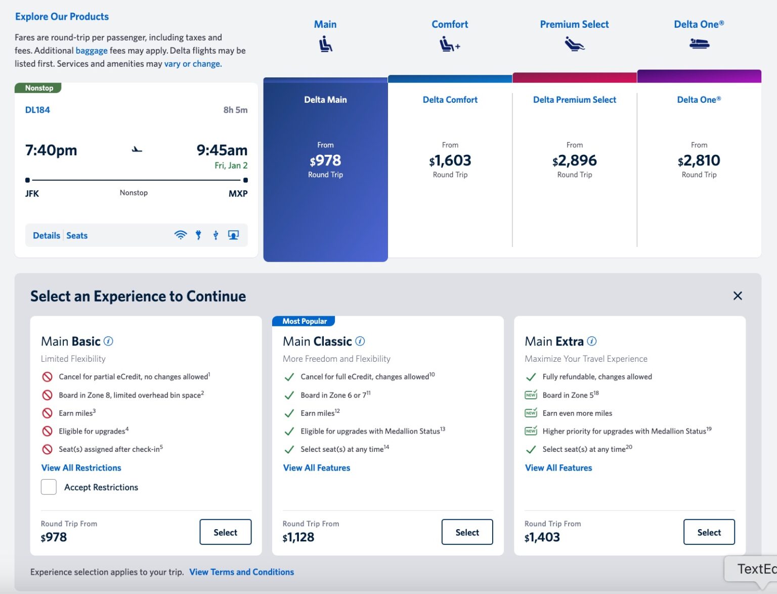
Task: Open the info tooltip next to Main Basic
Action: [x=108, y=342]
